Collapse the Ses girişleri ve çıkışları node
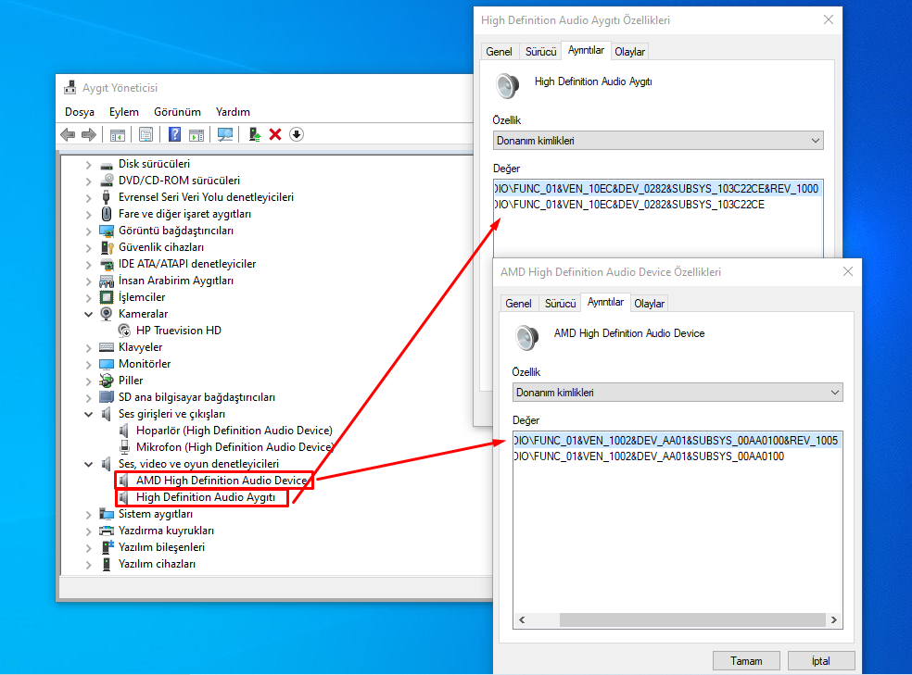The image size is (912, 675). (x=88, y=414)
